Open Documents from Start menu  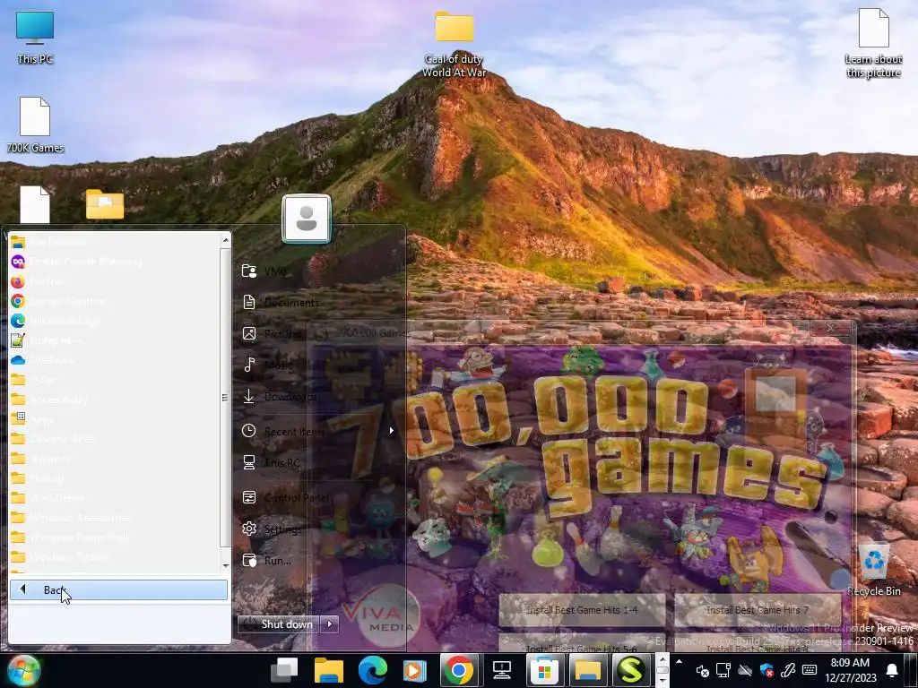[316, 303]
